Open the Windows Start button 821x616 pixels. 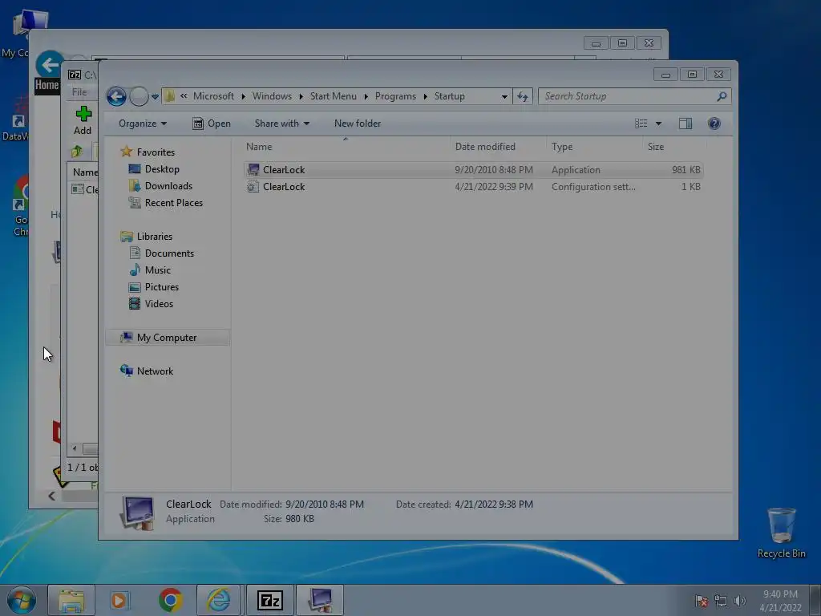[x=22, y=600]
